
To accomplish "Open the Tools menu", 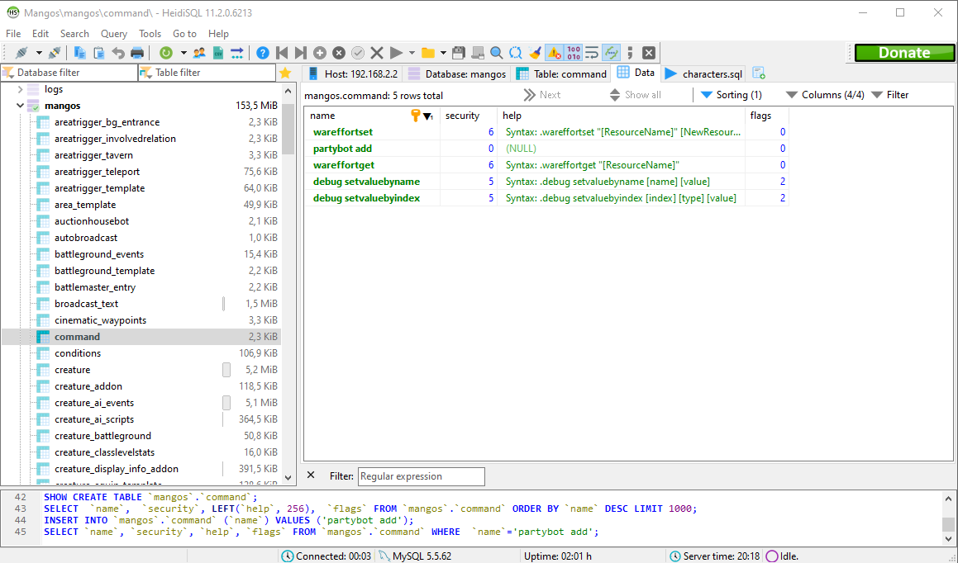I will pyautogui.click(x=150, y=34).
